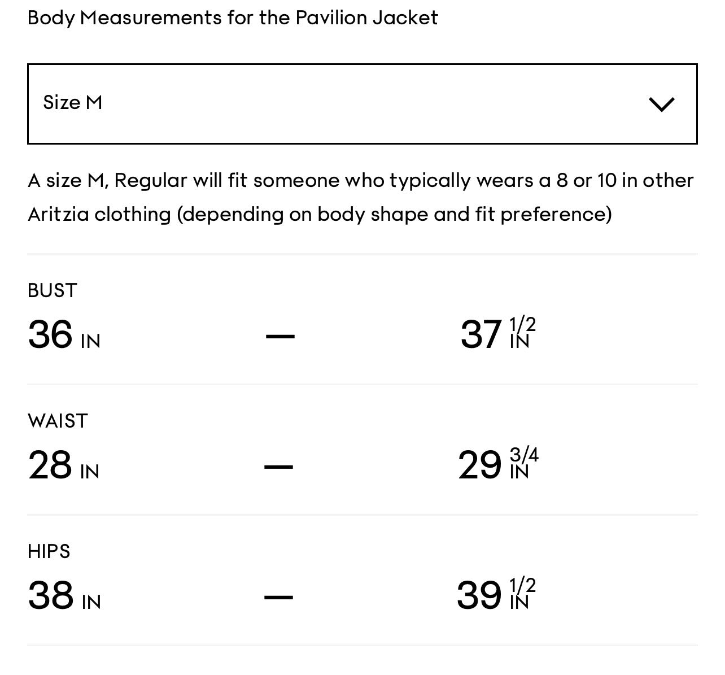Click the dash between bust measurements
The height and width of the screenshot is (675, 725).
point(279,336)
